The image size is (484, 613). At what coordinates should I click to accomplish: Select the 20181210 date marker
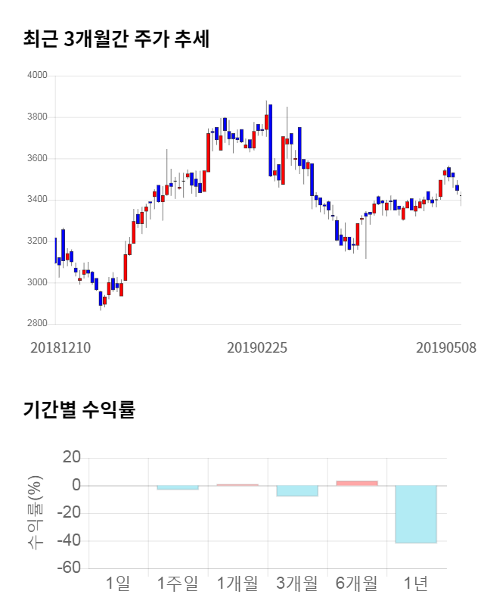point(60,348)
